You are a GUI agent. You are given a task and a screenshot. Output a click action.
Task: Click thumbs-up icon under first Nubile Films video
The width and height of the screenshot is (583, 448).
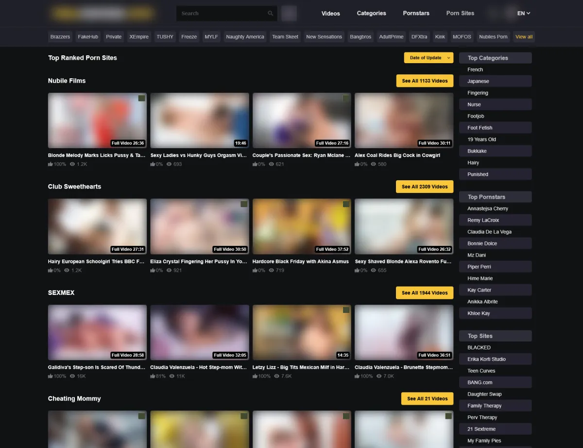point(51,164)
